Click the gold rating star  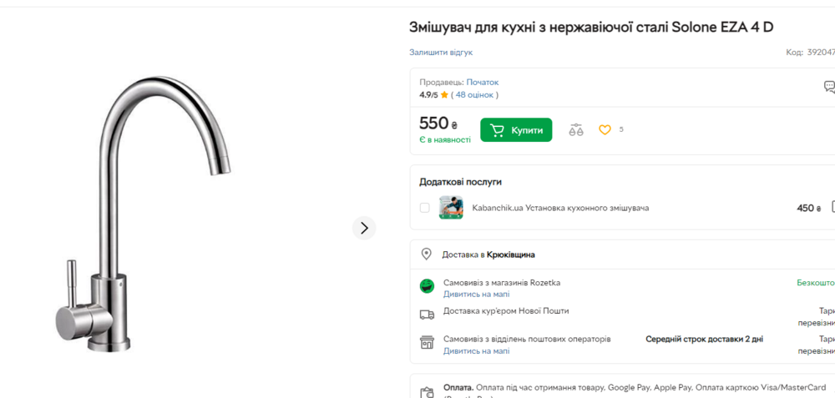445,95
